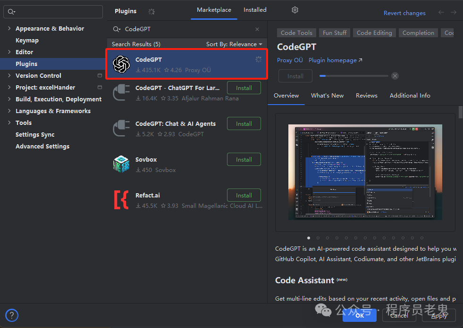Navigate forward with the right arrow
The height and width of the screenshot is (328, 463).
[x=454, y=12]
